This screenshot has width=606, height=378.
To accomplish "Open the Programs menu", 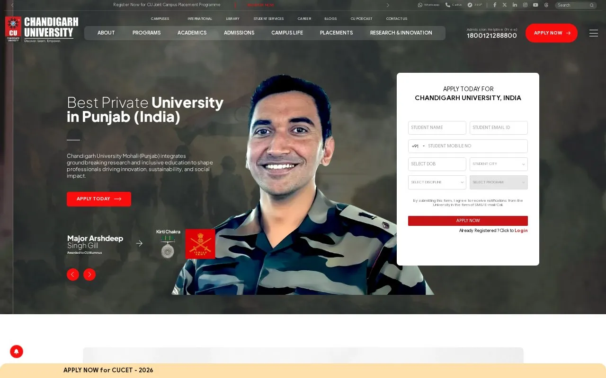I will pos(147,33).
